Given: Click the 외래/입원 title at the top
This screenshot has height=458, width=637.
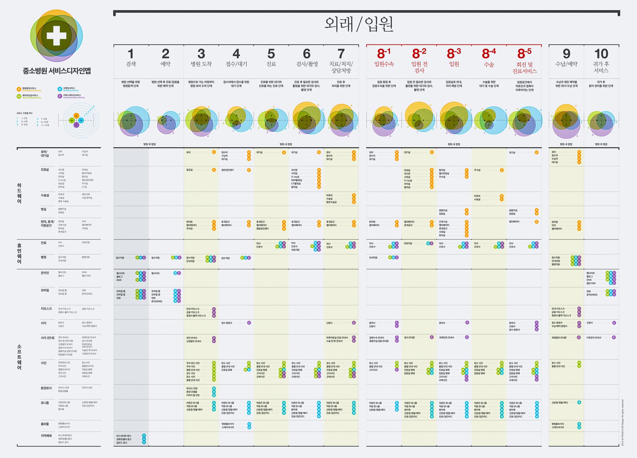Looking at the screenshot, I should [359, 25].
